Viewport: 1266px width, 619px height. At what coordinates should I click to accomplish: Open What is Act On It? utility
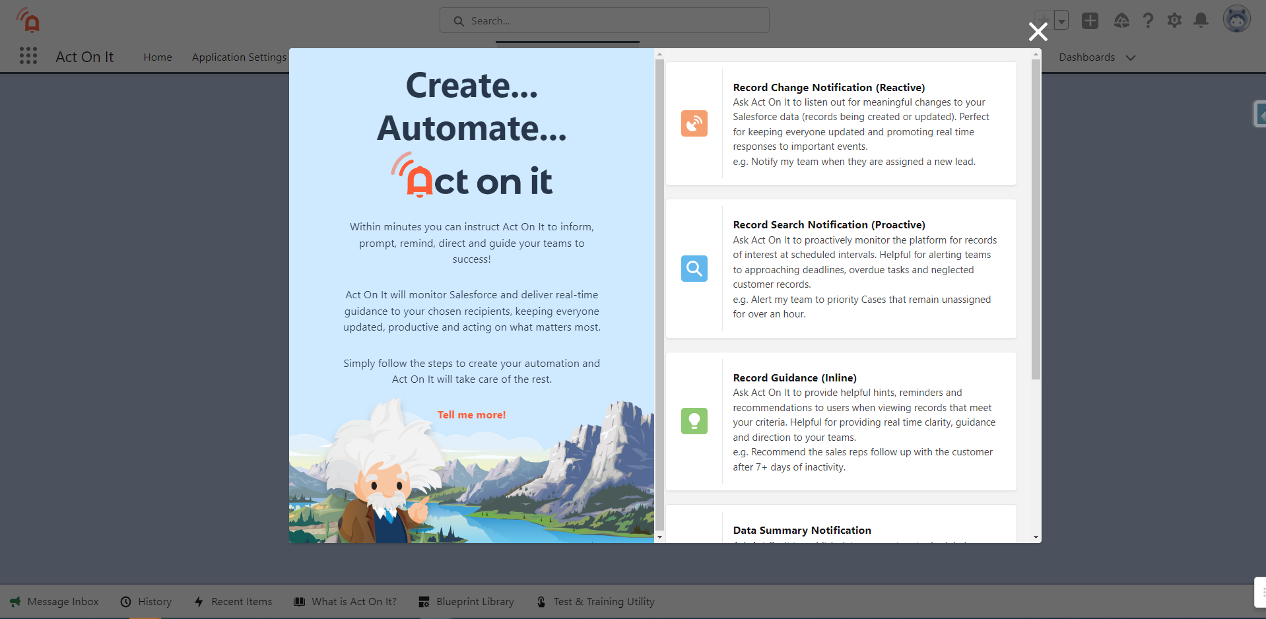(x=345, y=602)
